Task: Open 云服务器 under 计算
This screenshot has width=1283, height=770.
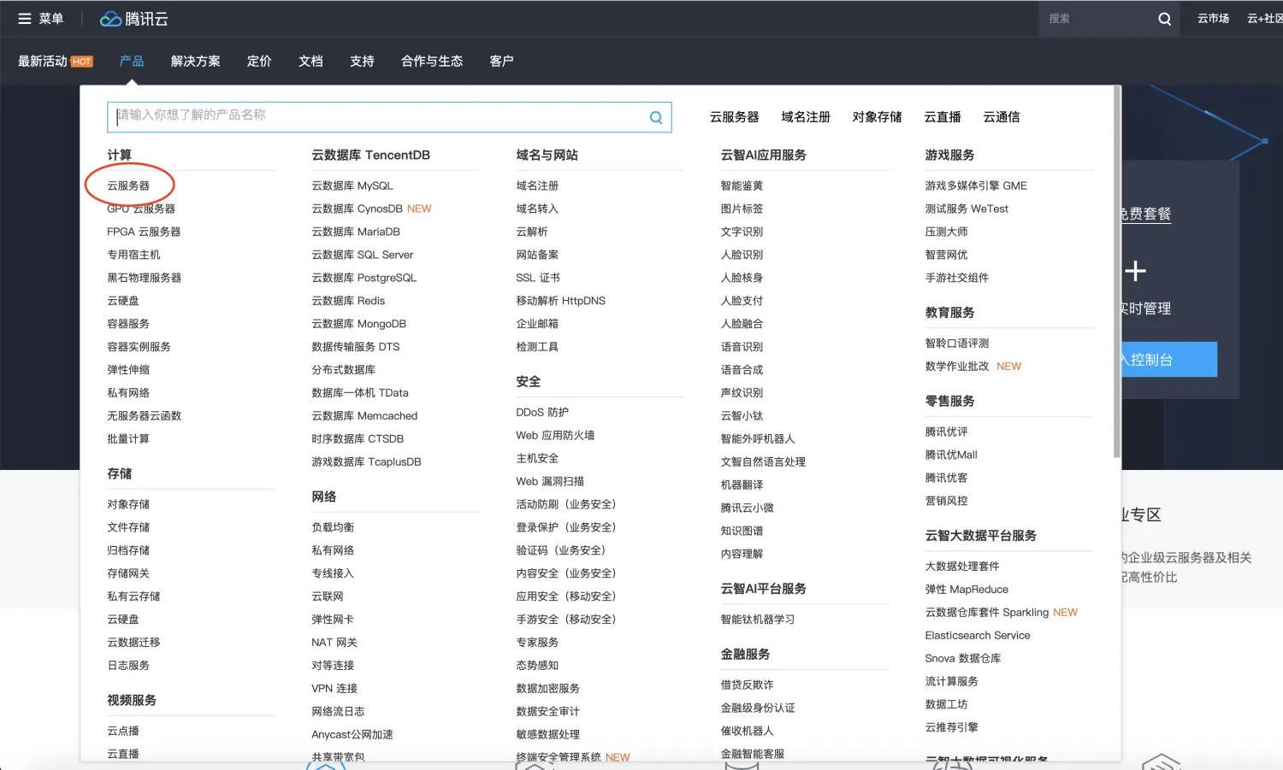Action: pyautogui.click(x=128, y=185)
